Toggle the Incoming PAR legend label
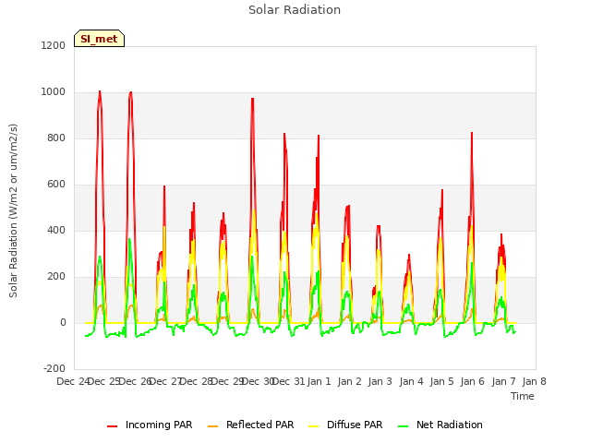591x443 pixels. pos(159,425)
